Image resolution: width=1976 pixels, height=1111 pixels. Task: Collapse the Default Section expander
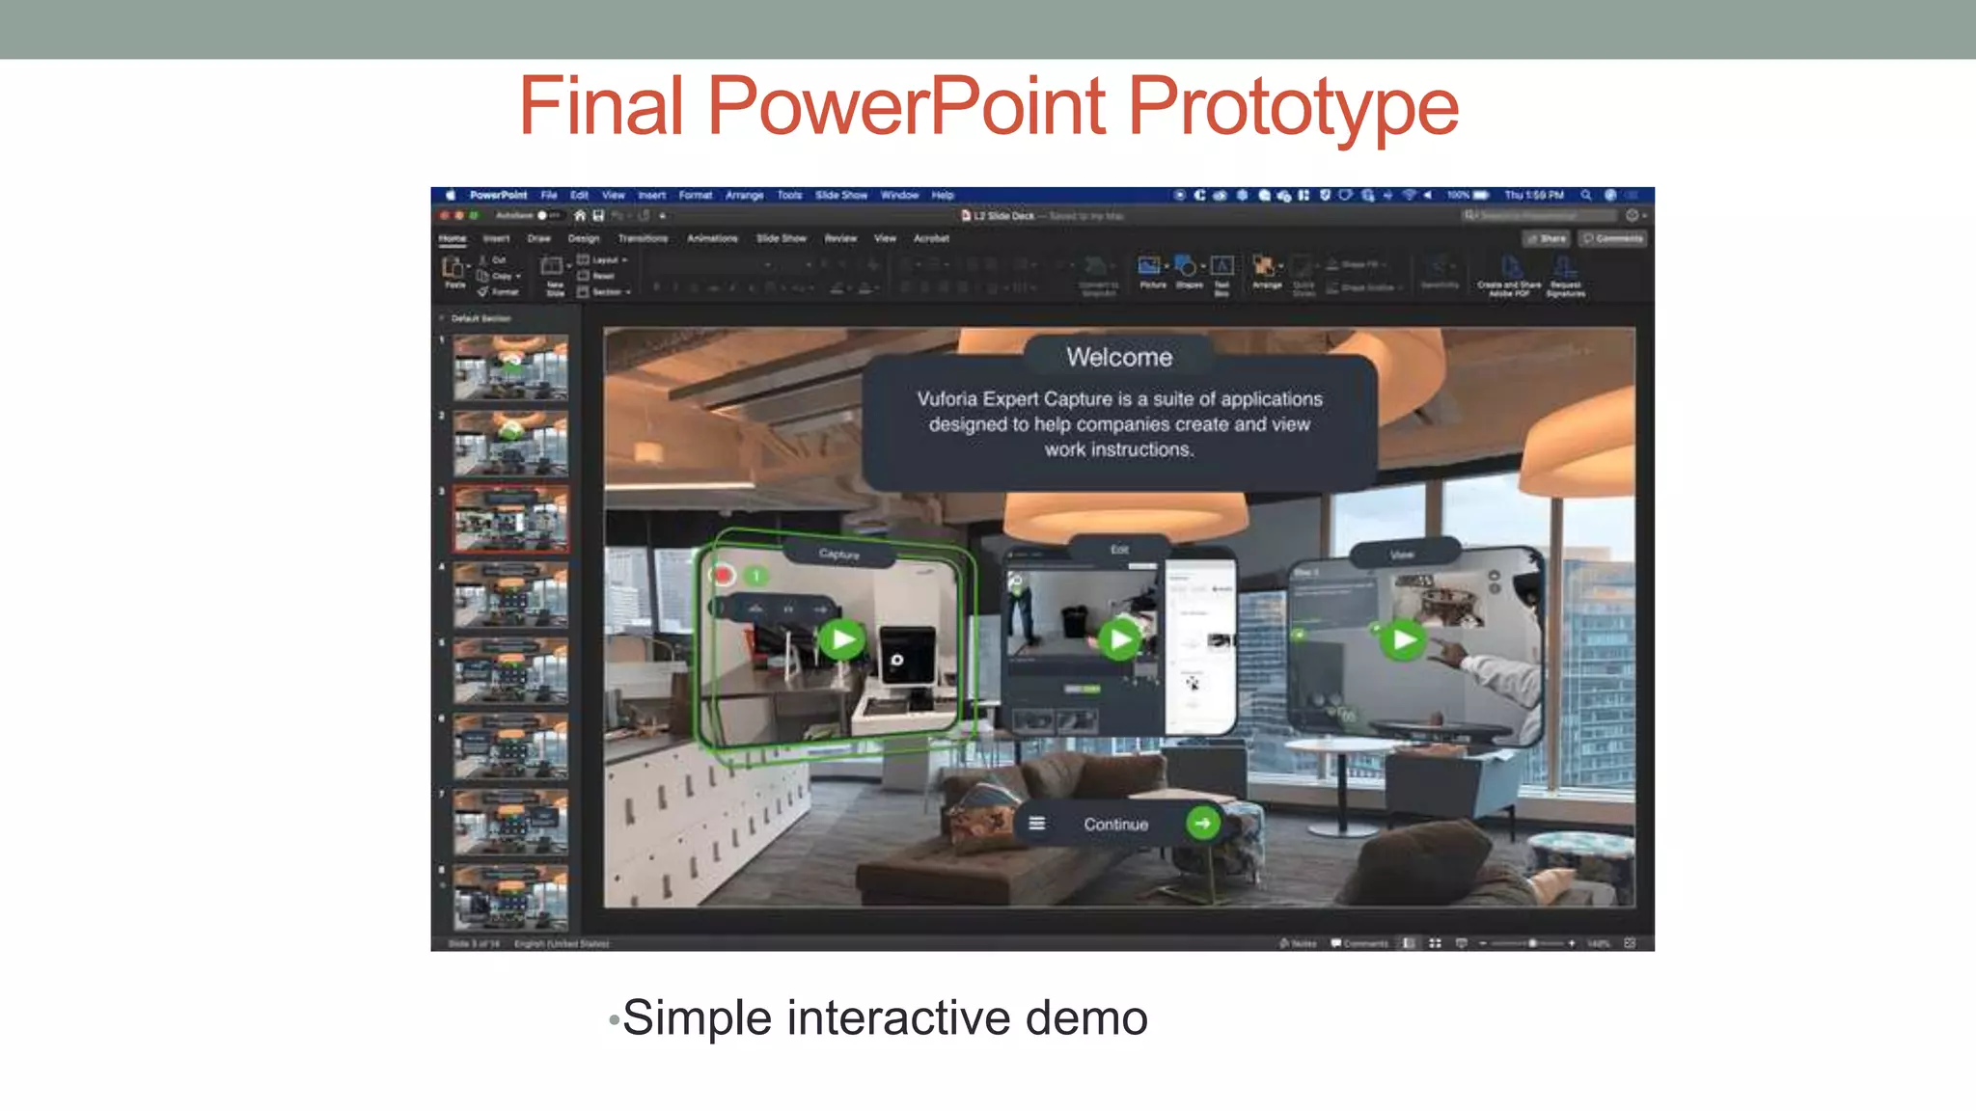click(x=442, y=318)
